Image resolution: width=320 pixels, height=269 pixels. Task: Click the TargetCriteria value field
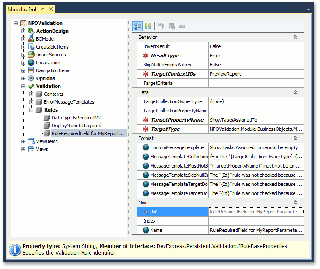256,83
